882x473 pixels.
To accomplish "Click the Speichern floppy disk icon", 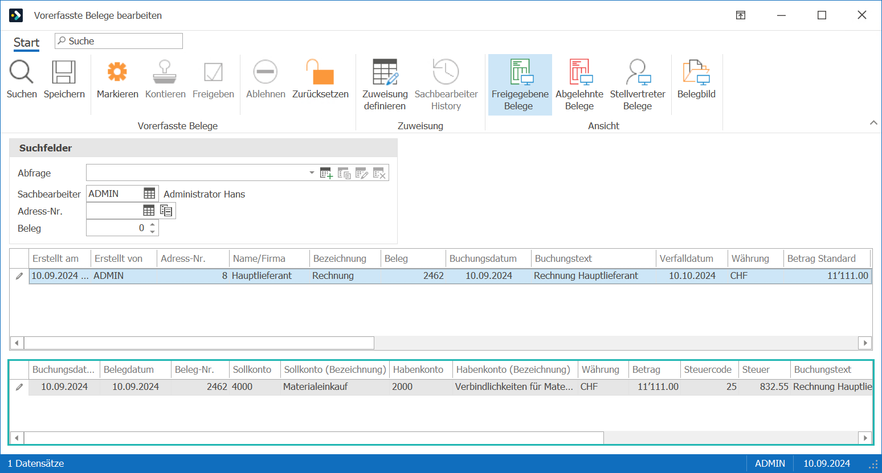I will [x=64, y=72].
